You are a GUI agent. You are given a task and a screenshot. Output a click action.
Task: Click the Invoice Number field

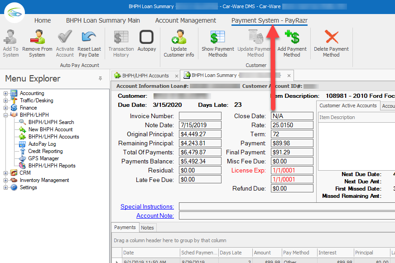pyautogui.click(x=200, y=116)
